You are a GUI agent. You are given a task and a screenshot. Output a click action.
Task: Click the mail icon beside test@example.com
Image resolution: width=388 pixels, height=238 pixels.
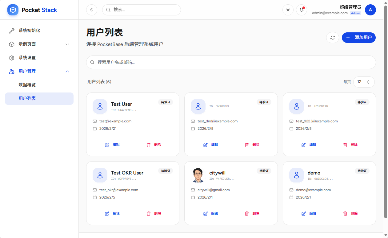pos(95,121)
